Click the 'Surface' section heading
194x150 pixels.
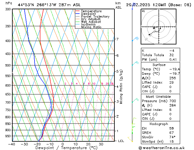pyautogui.click(x=159, y=65)
